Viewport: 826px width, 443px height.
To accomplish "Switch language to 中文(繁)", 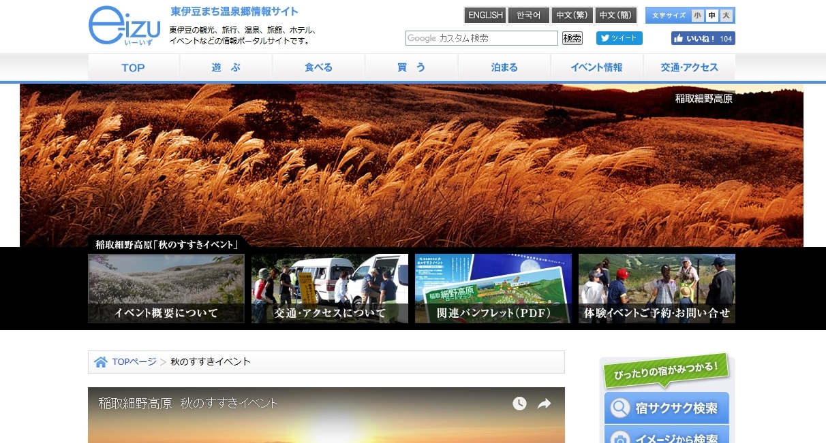I will 572,15.
